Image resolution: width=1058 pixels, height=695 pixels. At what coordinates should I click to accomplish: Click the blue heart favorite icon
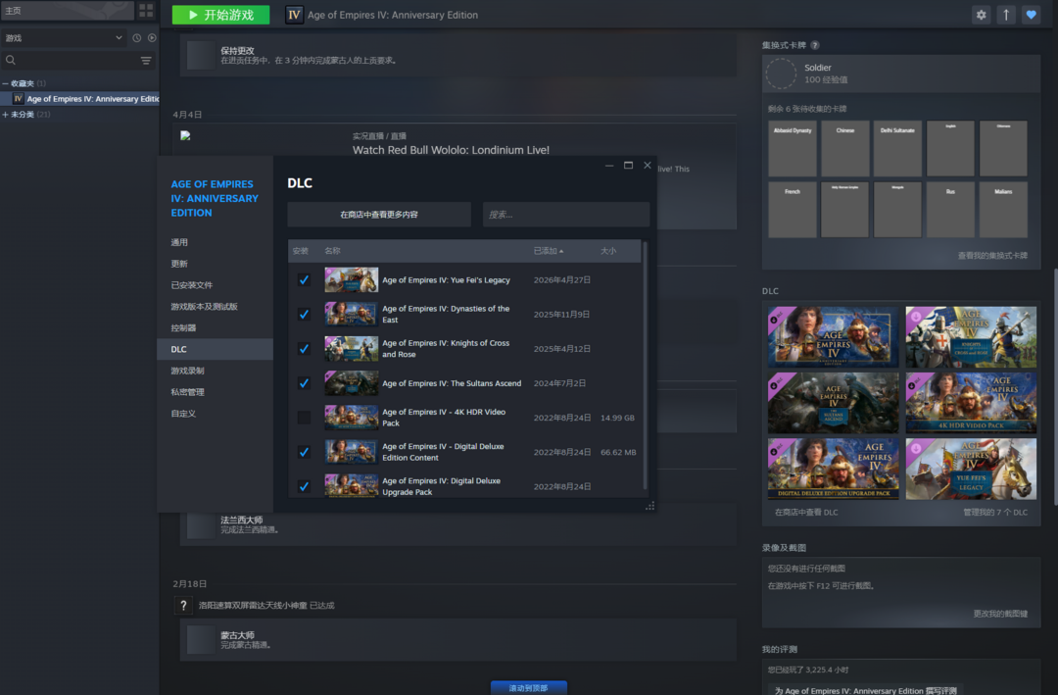(x=1031, y=15)
